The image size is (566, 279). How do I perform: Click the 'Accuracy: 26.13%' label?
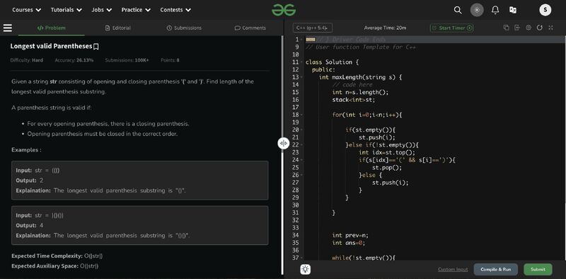(x=74, y=60)
